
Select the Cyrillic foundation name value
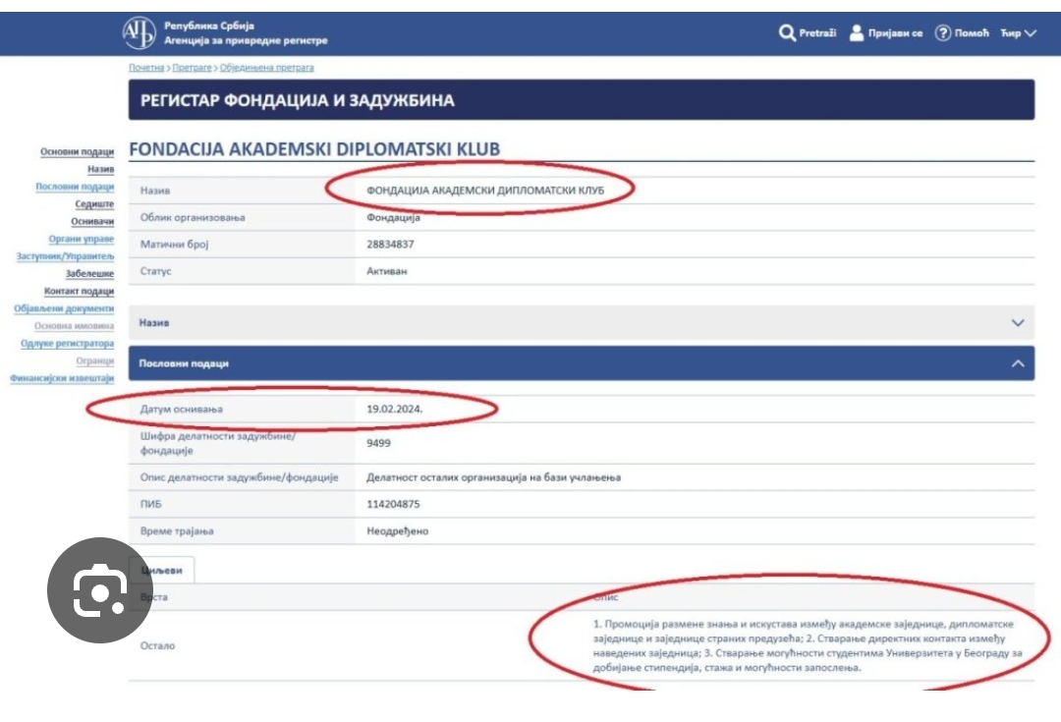[x=485, y=191]
